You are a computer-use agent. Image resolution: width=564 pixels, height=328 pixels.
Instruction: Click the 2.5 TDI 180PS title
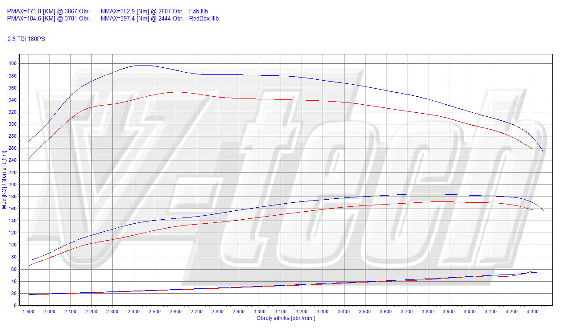click(26, 39)
